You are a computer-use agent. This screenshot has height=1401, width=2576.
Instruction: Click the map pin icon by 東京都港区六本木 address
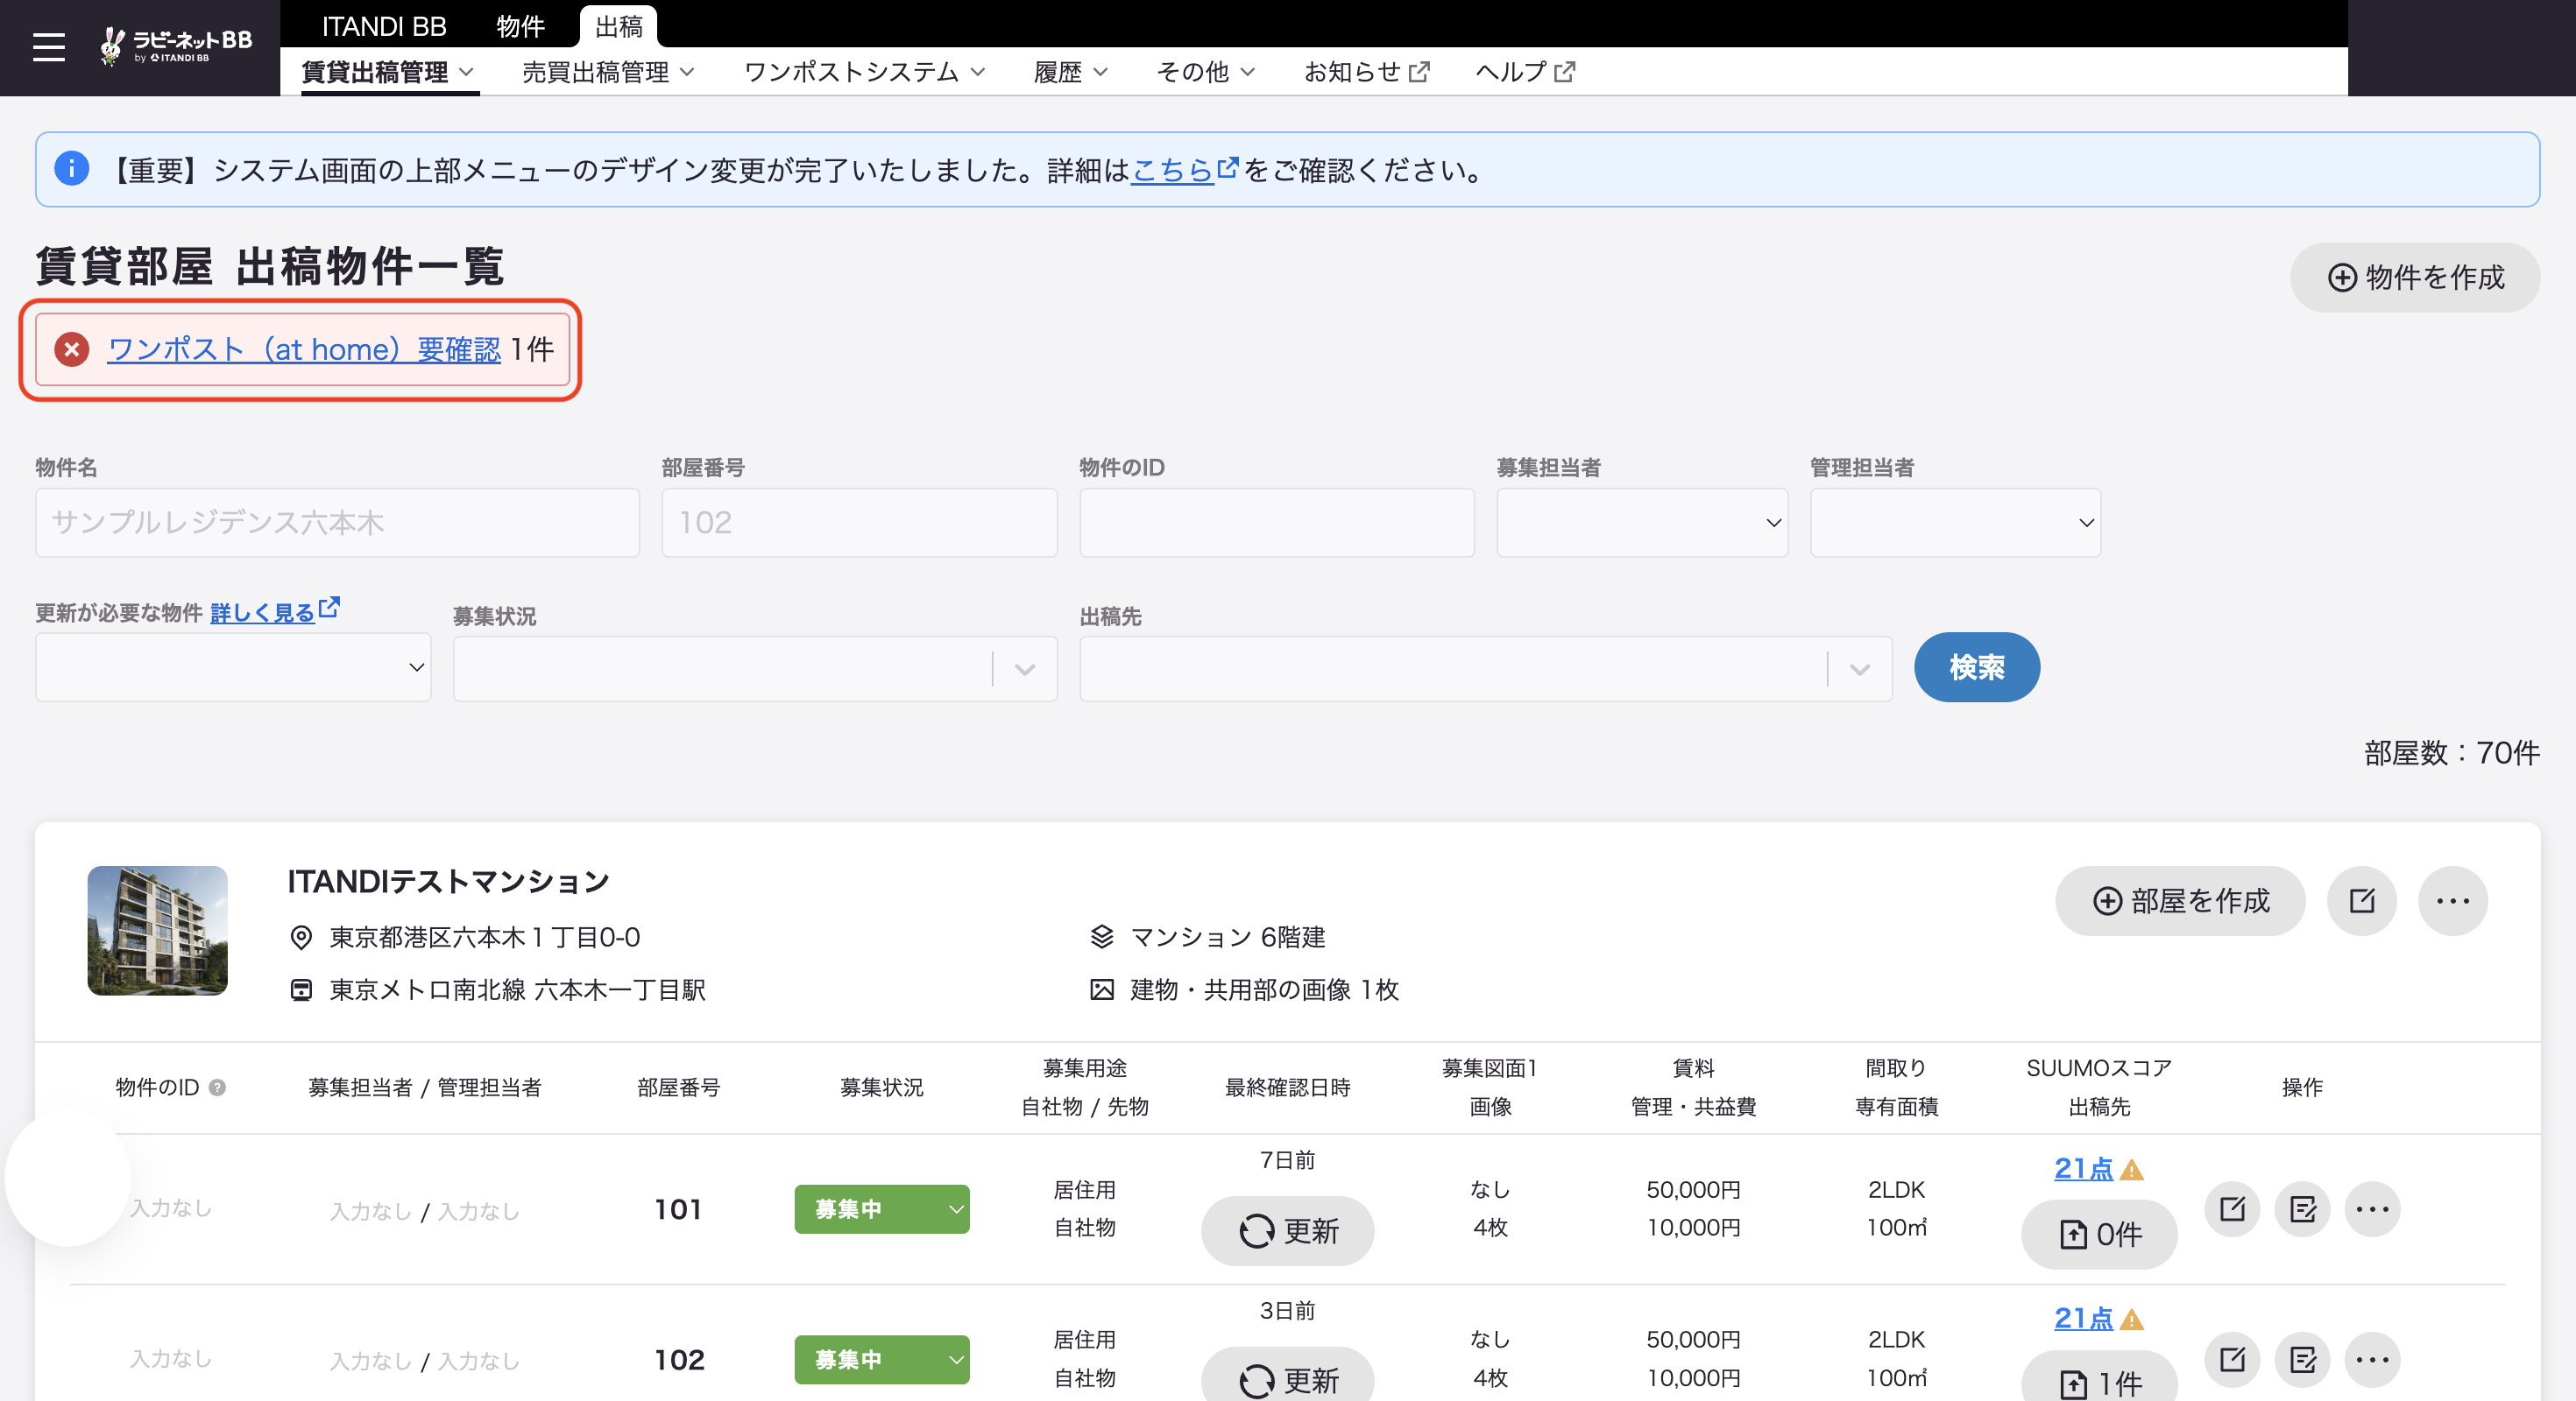tap(300, 937)
